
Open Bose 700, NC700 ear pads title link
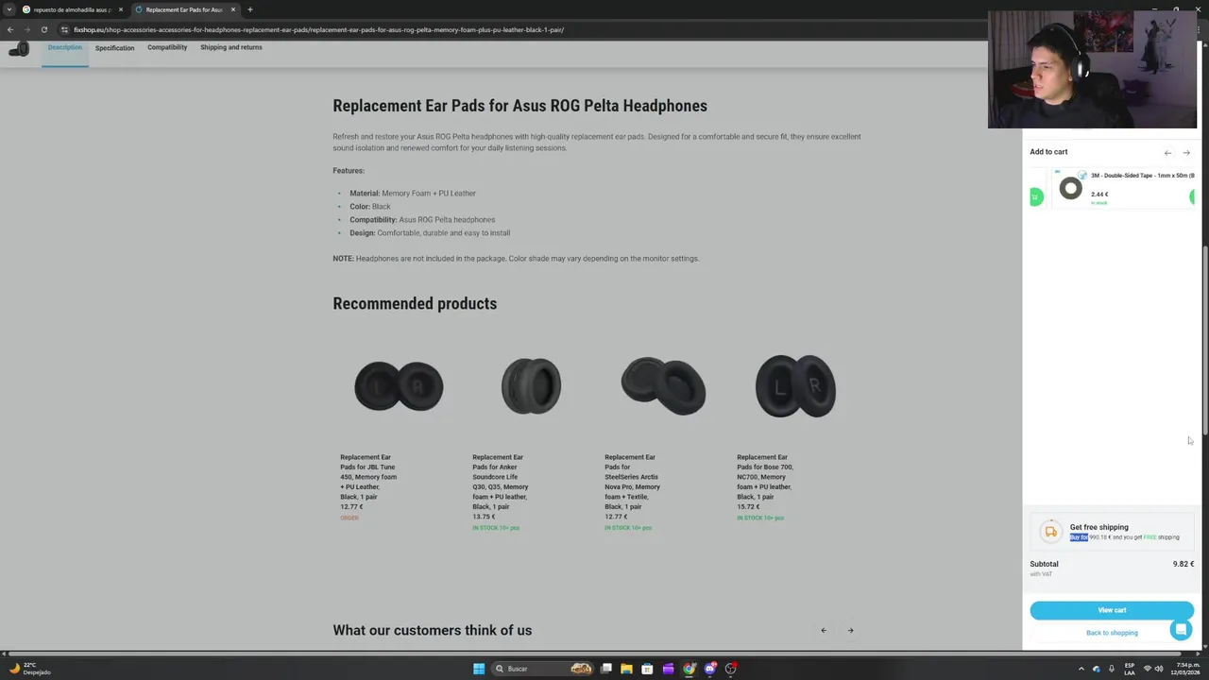pyautogui.click(x=765, y=477)
